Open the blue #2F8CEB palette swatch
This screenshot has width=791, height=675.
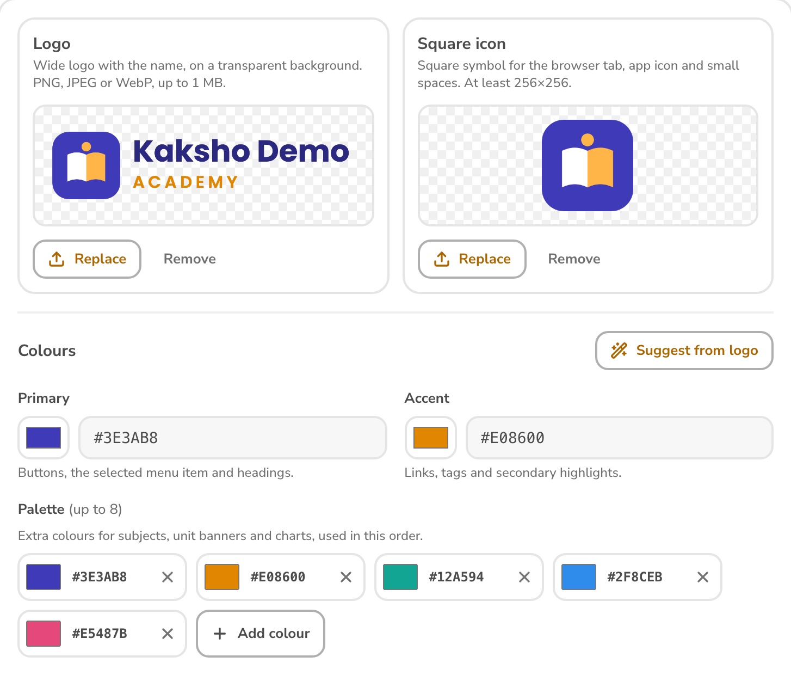pos(579,577)
